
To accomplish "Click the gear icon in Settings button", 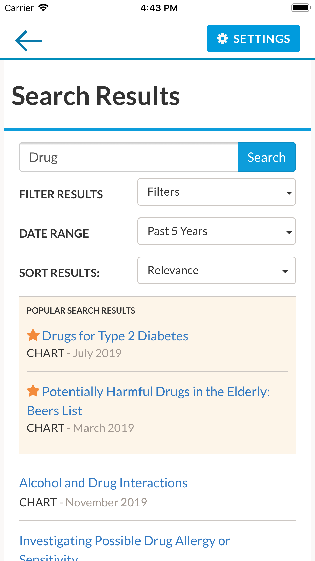I will 223,39.
